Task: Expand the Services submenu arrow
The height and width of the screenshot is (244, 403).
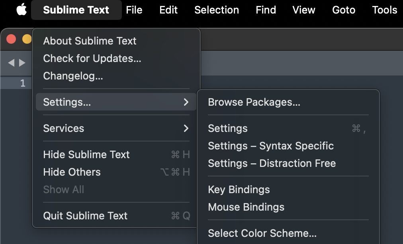Action: coord(186,128)
